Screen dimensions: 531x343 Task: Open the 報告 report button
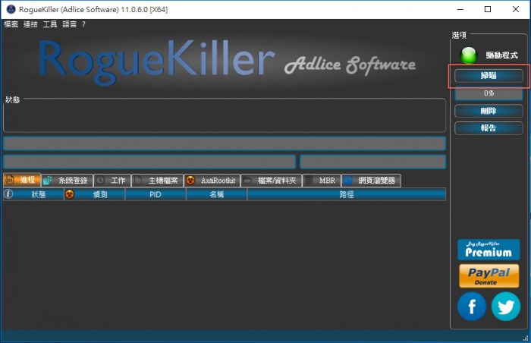click(x=489, y=128)
